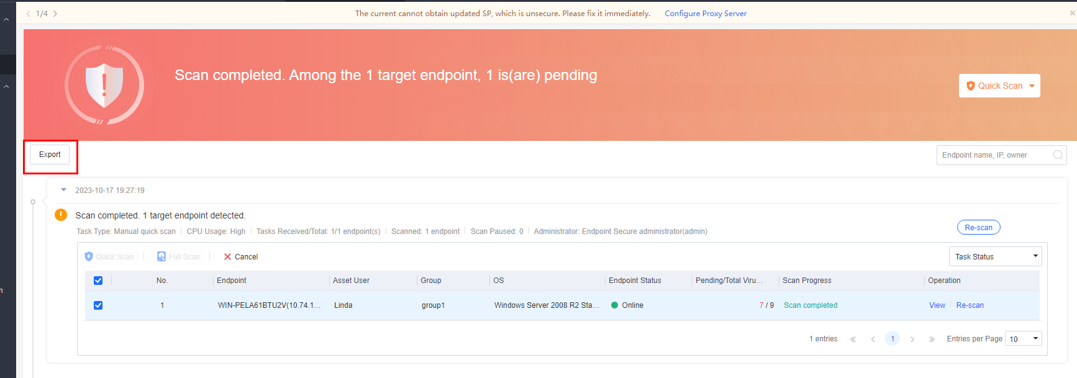Click the Pending/Total Viru... column header
This screenshot has width=1077, height=378.
729,281
